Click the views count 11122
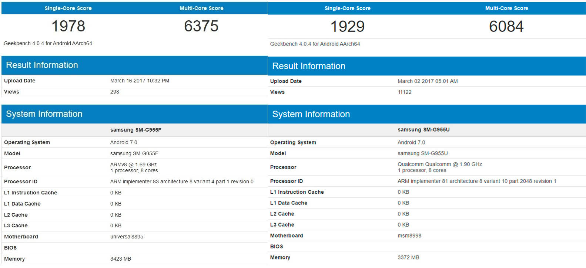Image resolution: width=586 pixels, height=268 pixels. 405,92
